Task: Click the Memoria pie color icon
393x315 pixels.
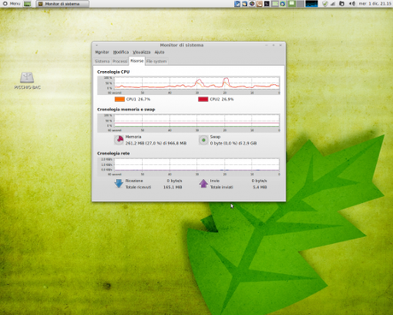Action: point(119,140)
